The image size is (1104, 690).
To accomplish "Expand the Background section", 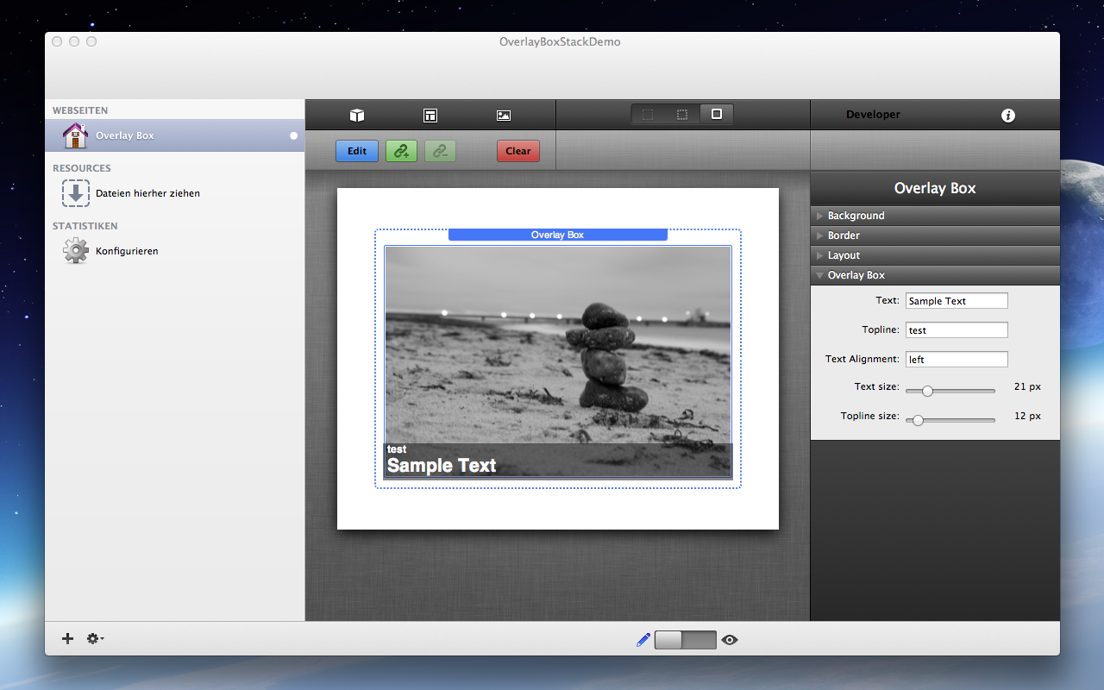I will click(x=935, y=216).
